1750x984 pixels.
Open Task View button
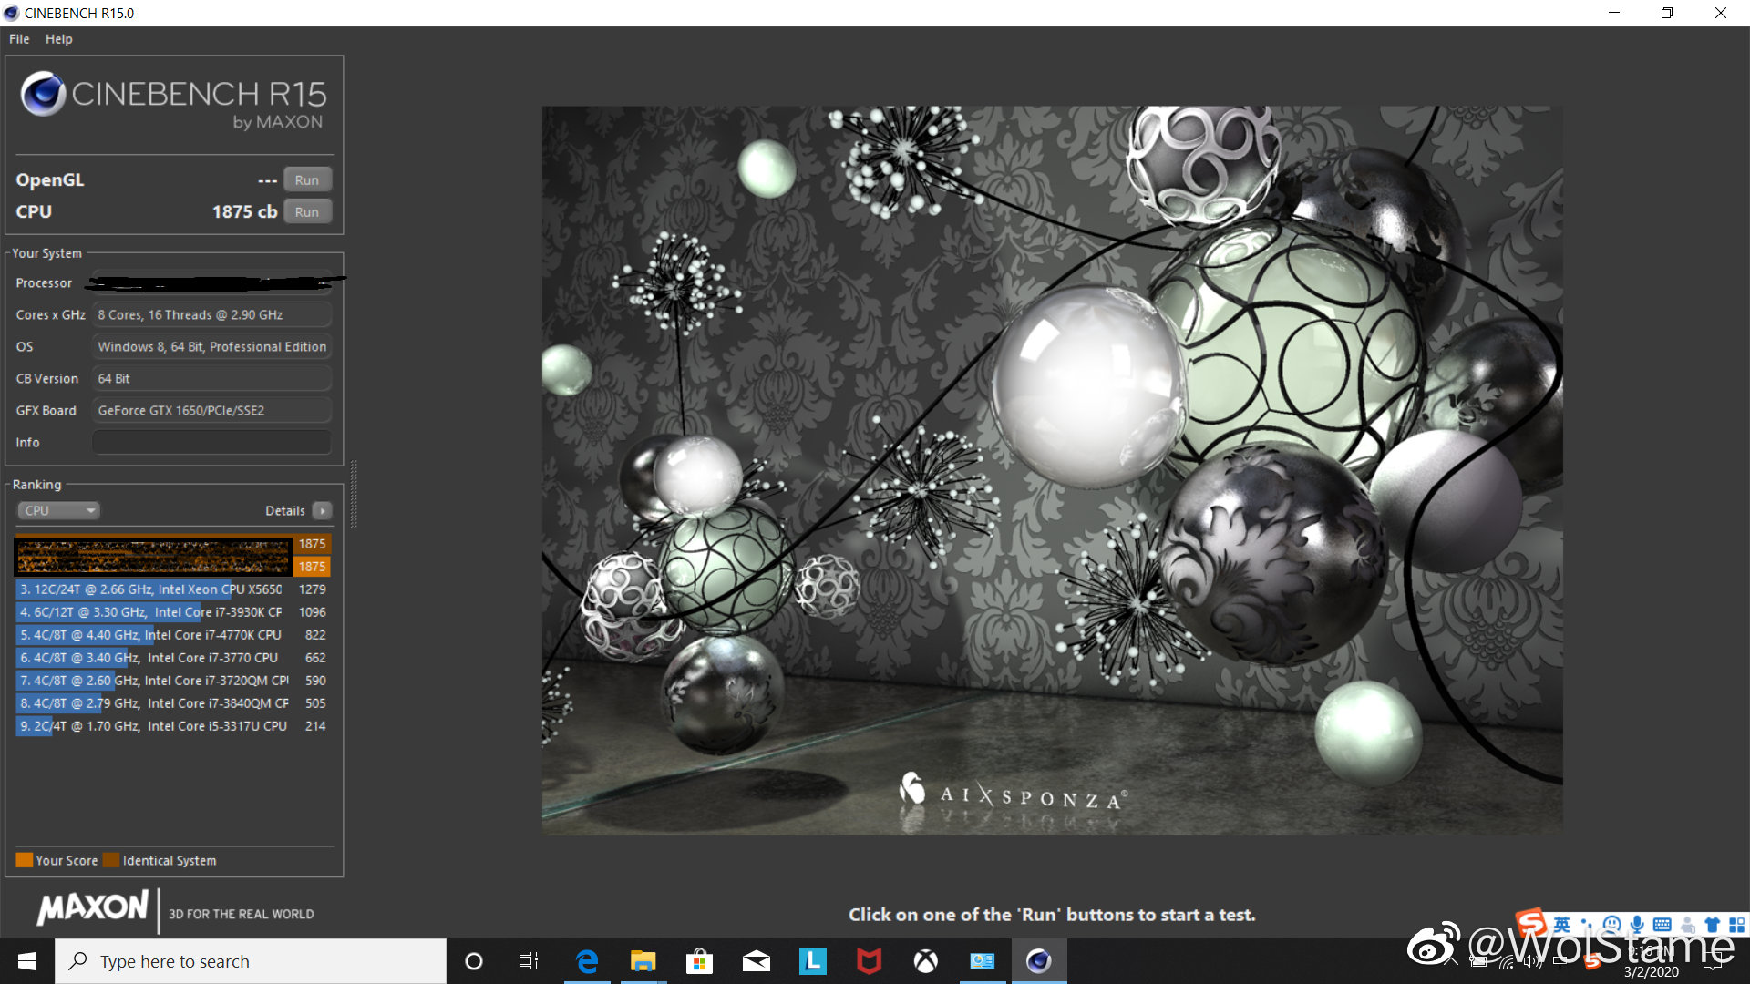(529, 961)
